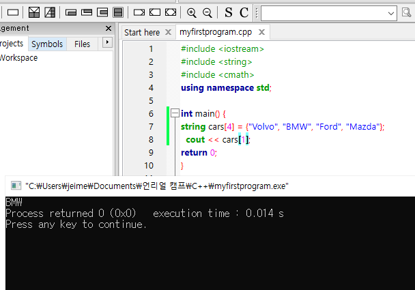Click the horizontally split gray square icon
This screenshot has height=290, width=415.
point(118,12)
